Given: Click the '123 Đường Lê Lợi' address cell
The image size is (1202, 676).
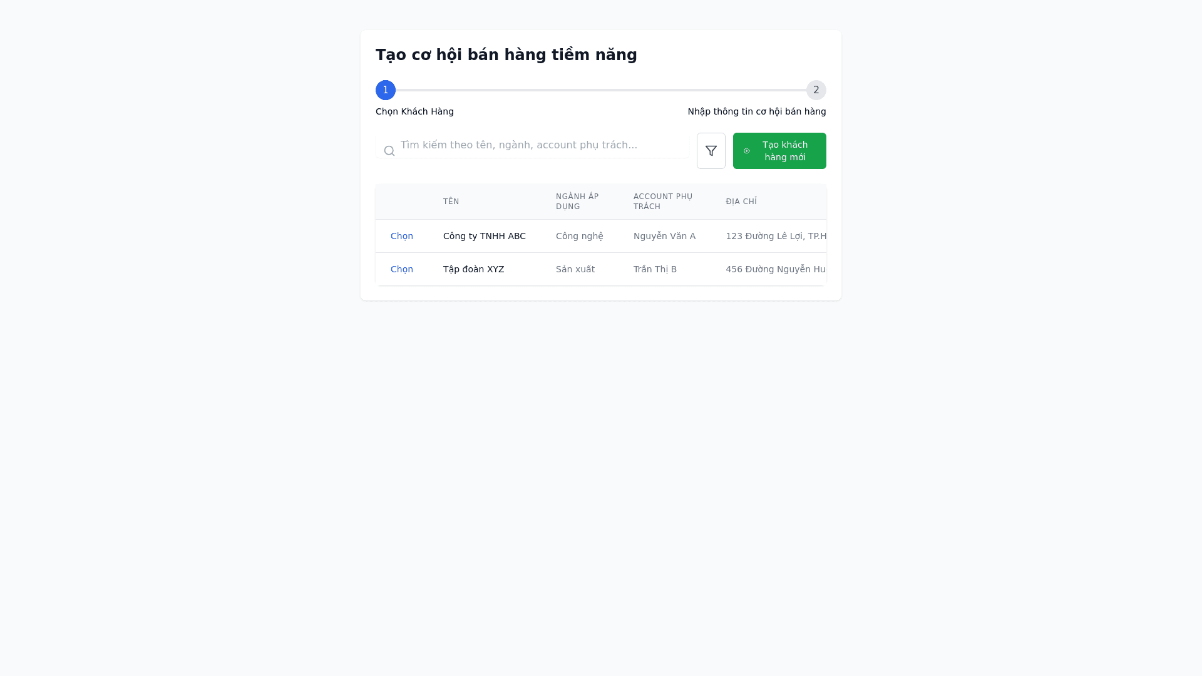Looking at the screenshot, I should tap(776, 236).
